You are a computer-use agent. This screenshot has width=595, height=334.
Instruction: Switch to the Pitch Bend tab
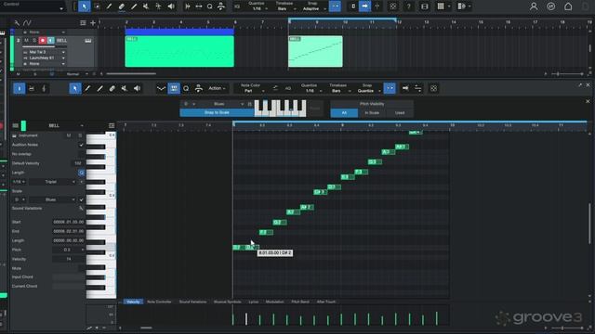click(300, 302)
